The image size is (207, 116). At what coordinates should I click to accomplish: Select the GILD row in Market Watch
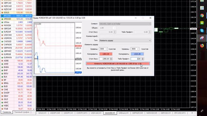(16, 99)
